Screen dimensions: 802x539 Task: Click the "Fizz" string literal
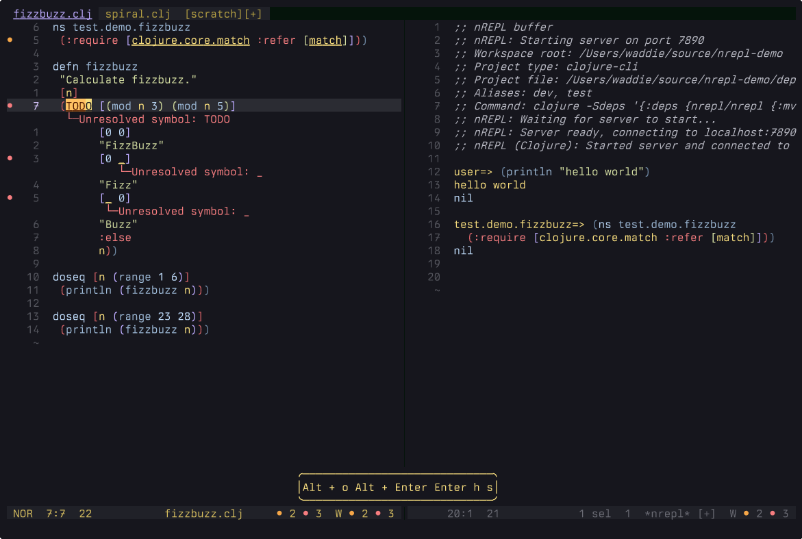click(x=118, y=185)
